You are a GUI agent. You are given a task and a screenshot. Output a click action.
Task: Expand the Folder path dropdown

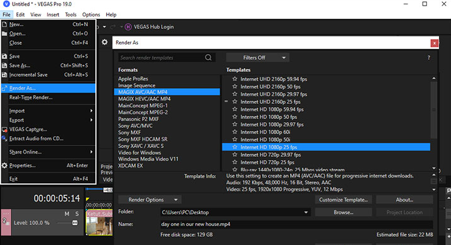306,213
